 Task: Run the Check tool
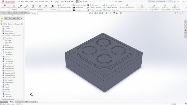click(61, 5)
